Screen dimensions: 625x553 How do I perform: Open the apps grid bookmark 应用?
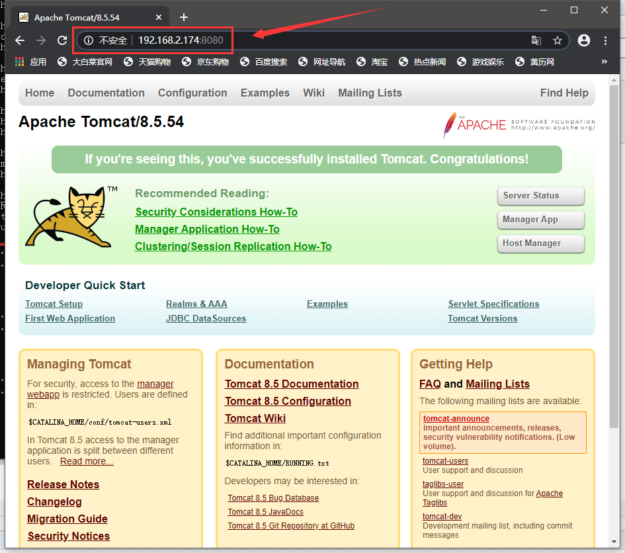pos(30,62)
